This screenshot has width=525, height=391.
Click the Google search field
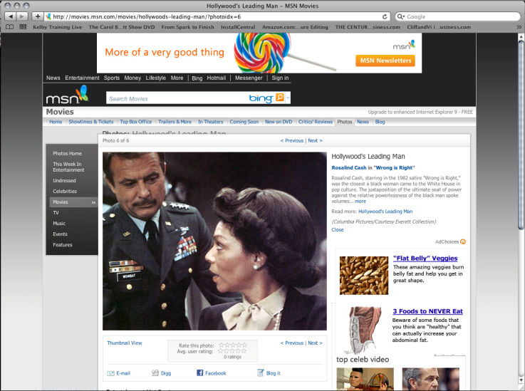click(x=458, y=16)
